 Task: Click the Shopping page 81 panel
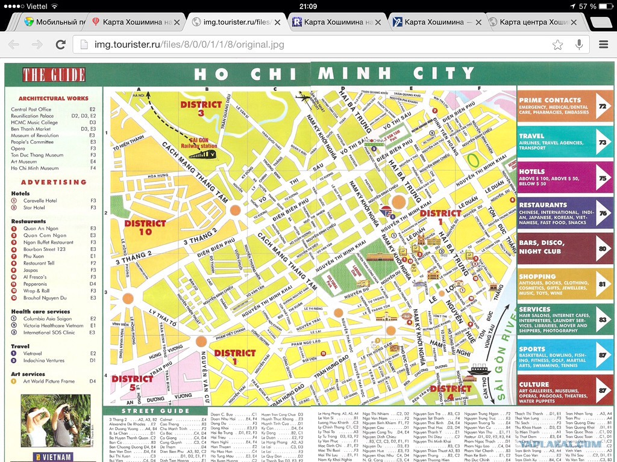tap(565, 284)
